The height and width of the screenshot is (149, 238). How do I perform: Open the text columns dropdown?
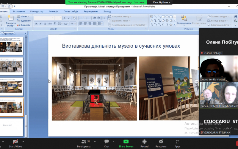(x=100, y=24)
